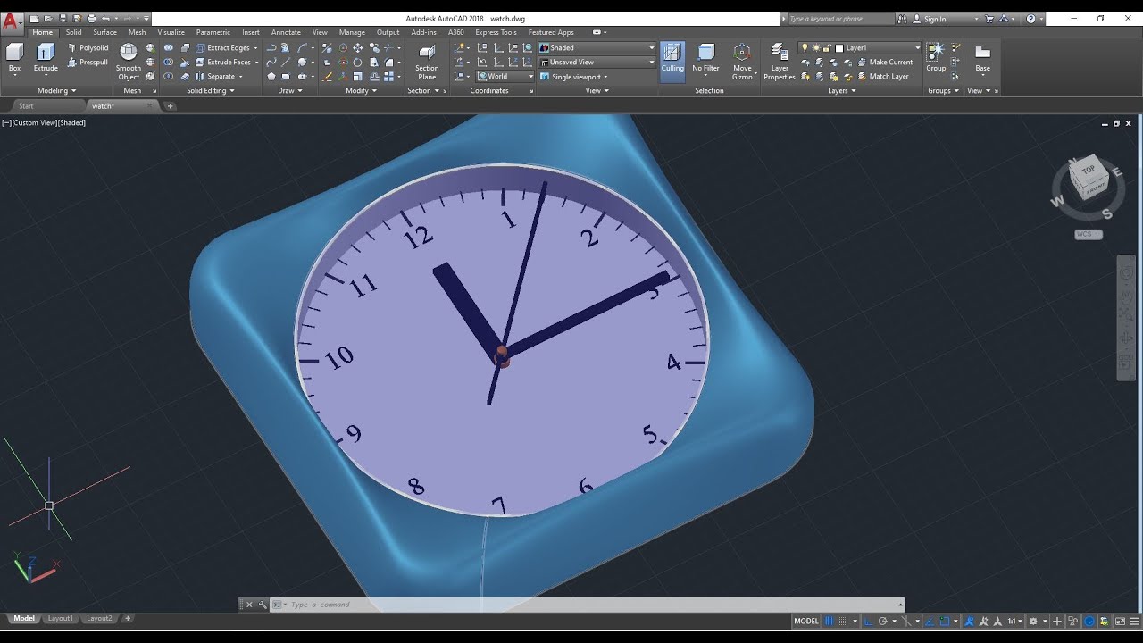Open the Annotate ribbon tab

click(x=286, y=32)
